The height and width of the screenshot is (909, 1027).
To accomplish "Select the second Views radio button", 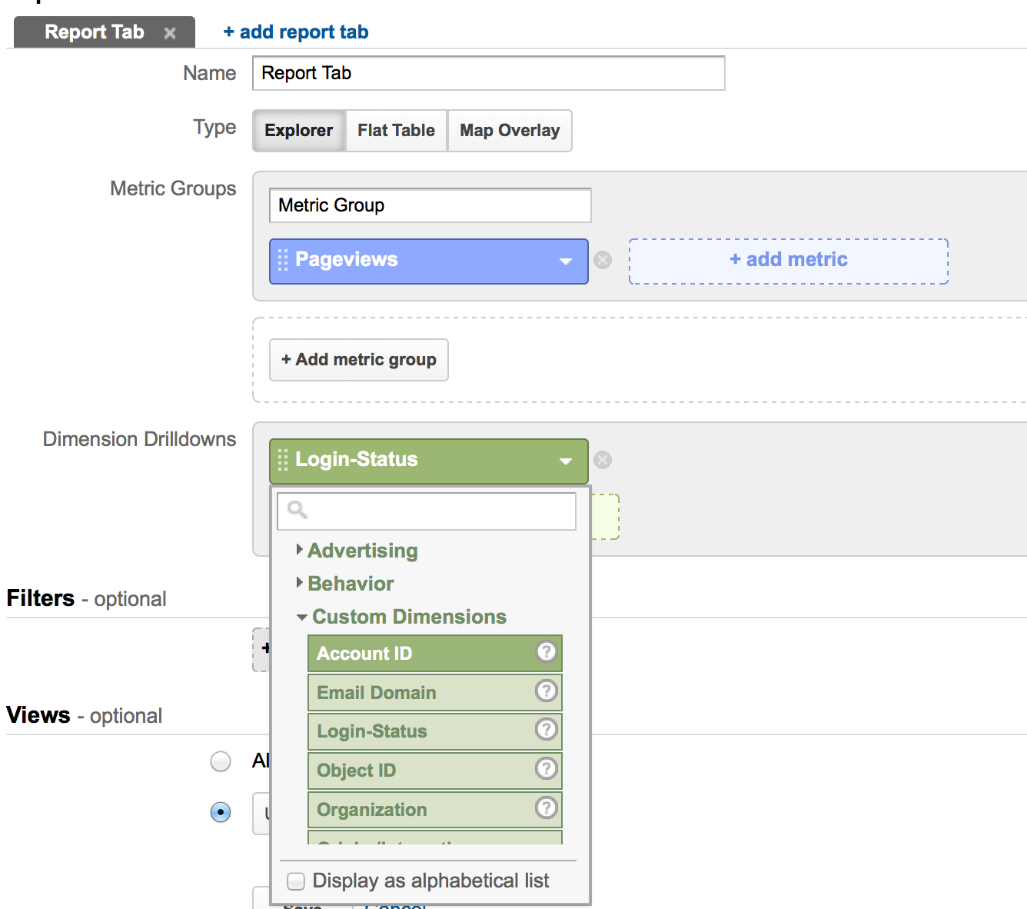I will coord(221,812).
